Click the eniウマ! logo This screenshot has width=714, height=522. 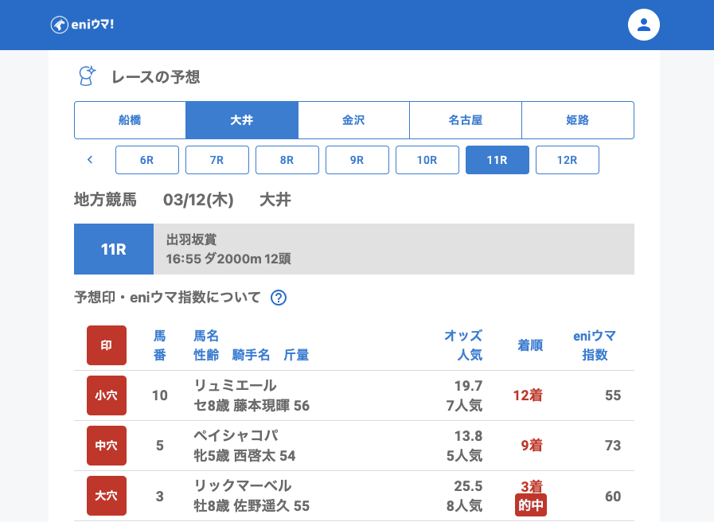click(x=82, y=25)
